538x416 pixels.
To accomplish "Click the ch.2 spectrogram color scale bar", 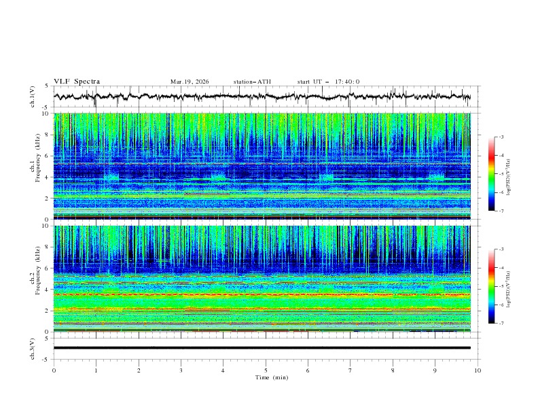I will pyautogui.click(x=491, y=286).
